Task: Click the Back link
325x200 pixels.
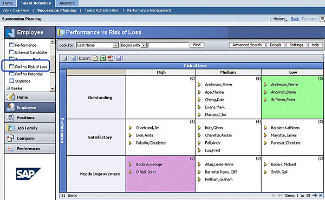Action: [x=295, y=19]
